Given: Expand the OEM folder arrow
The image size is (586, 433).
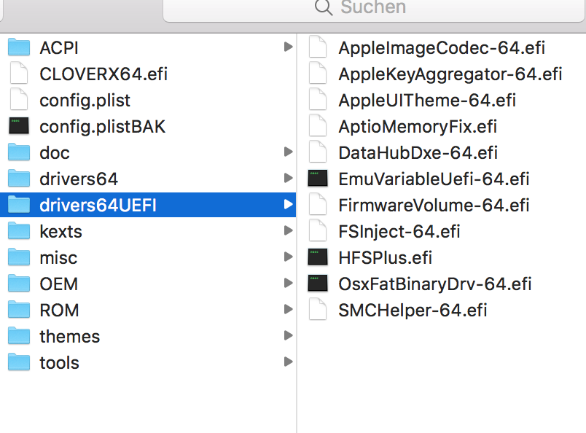Looking at the screenshot, I should pos(288,284).
